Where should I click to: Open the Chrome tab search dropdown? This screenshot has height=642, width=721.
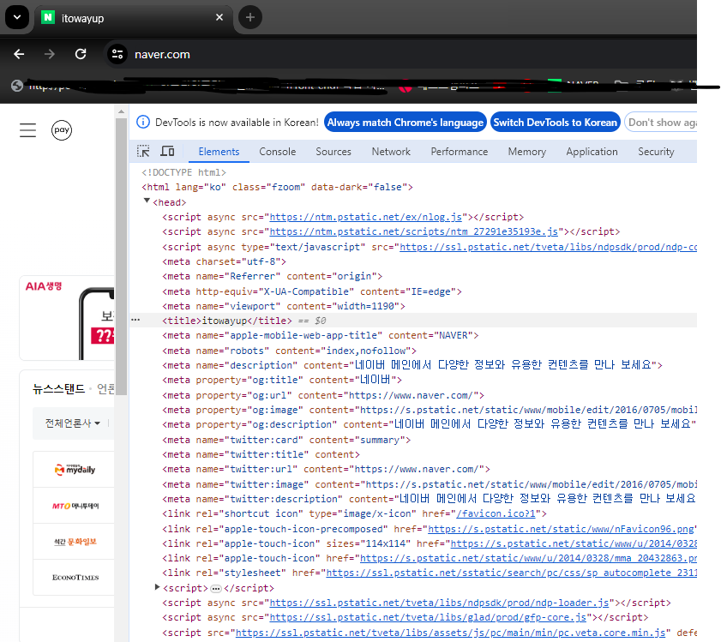point(17,17)
